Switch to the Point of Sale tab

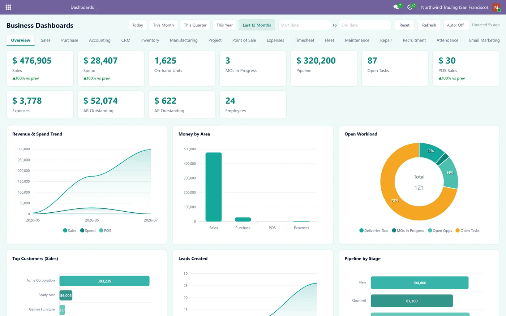244,40
